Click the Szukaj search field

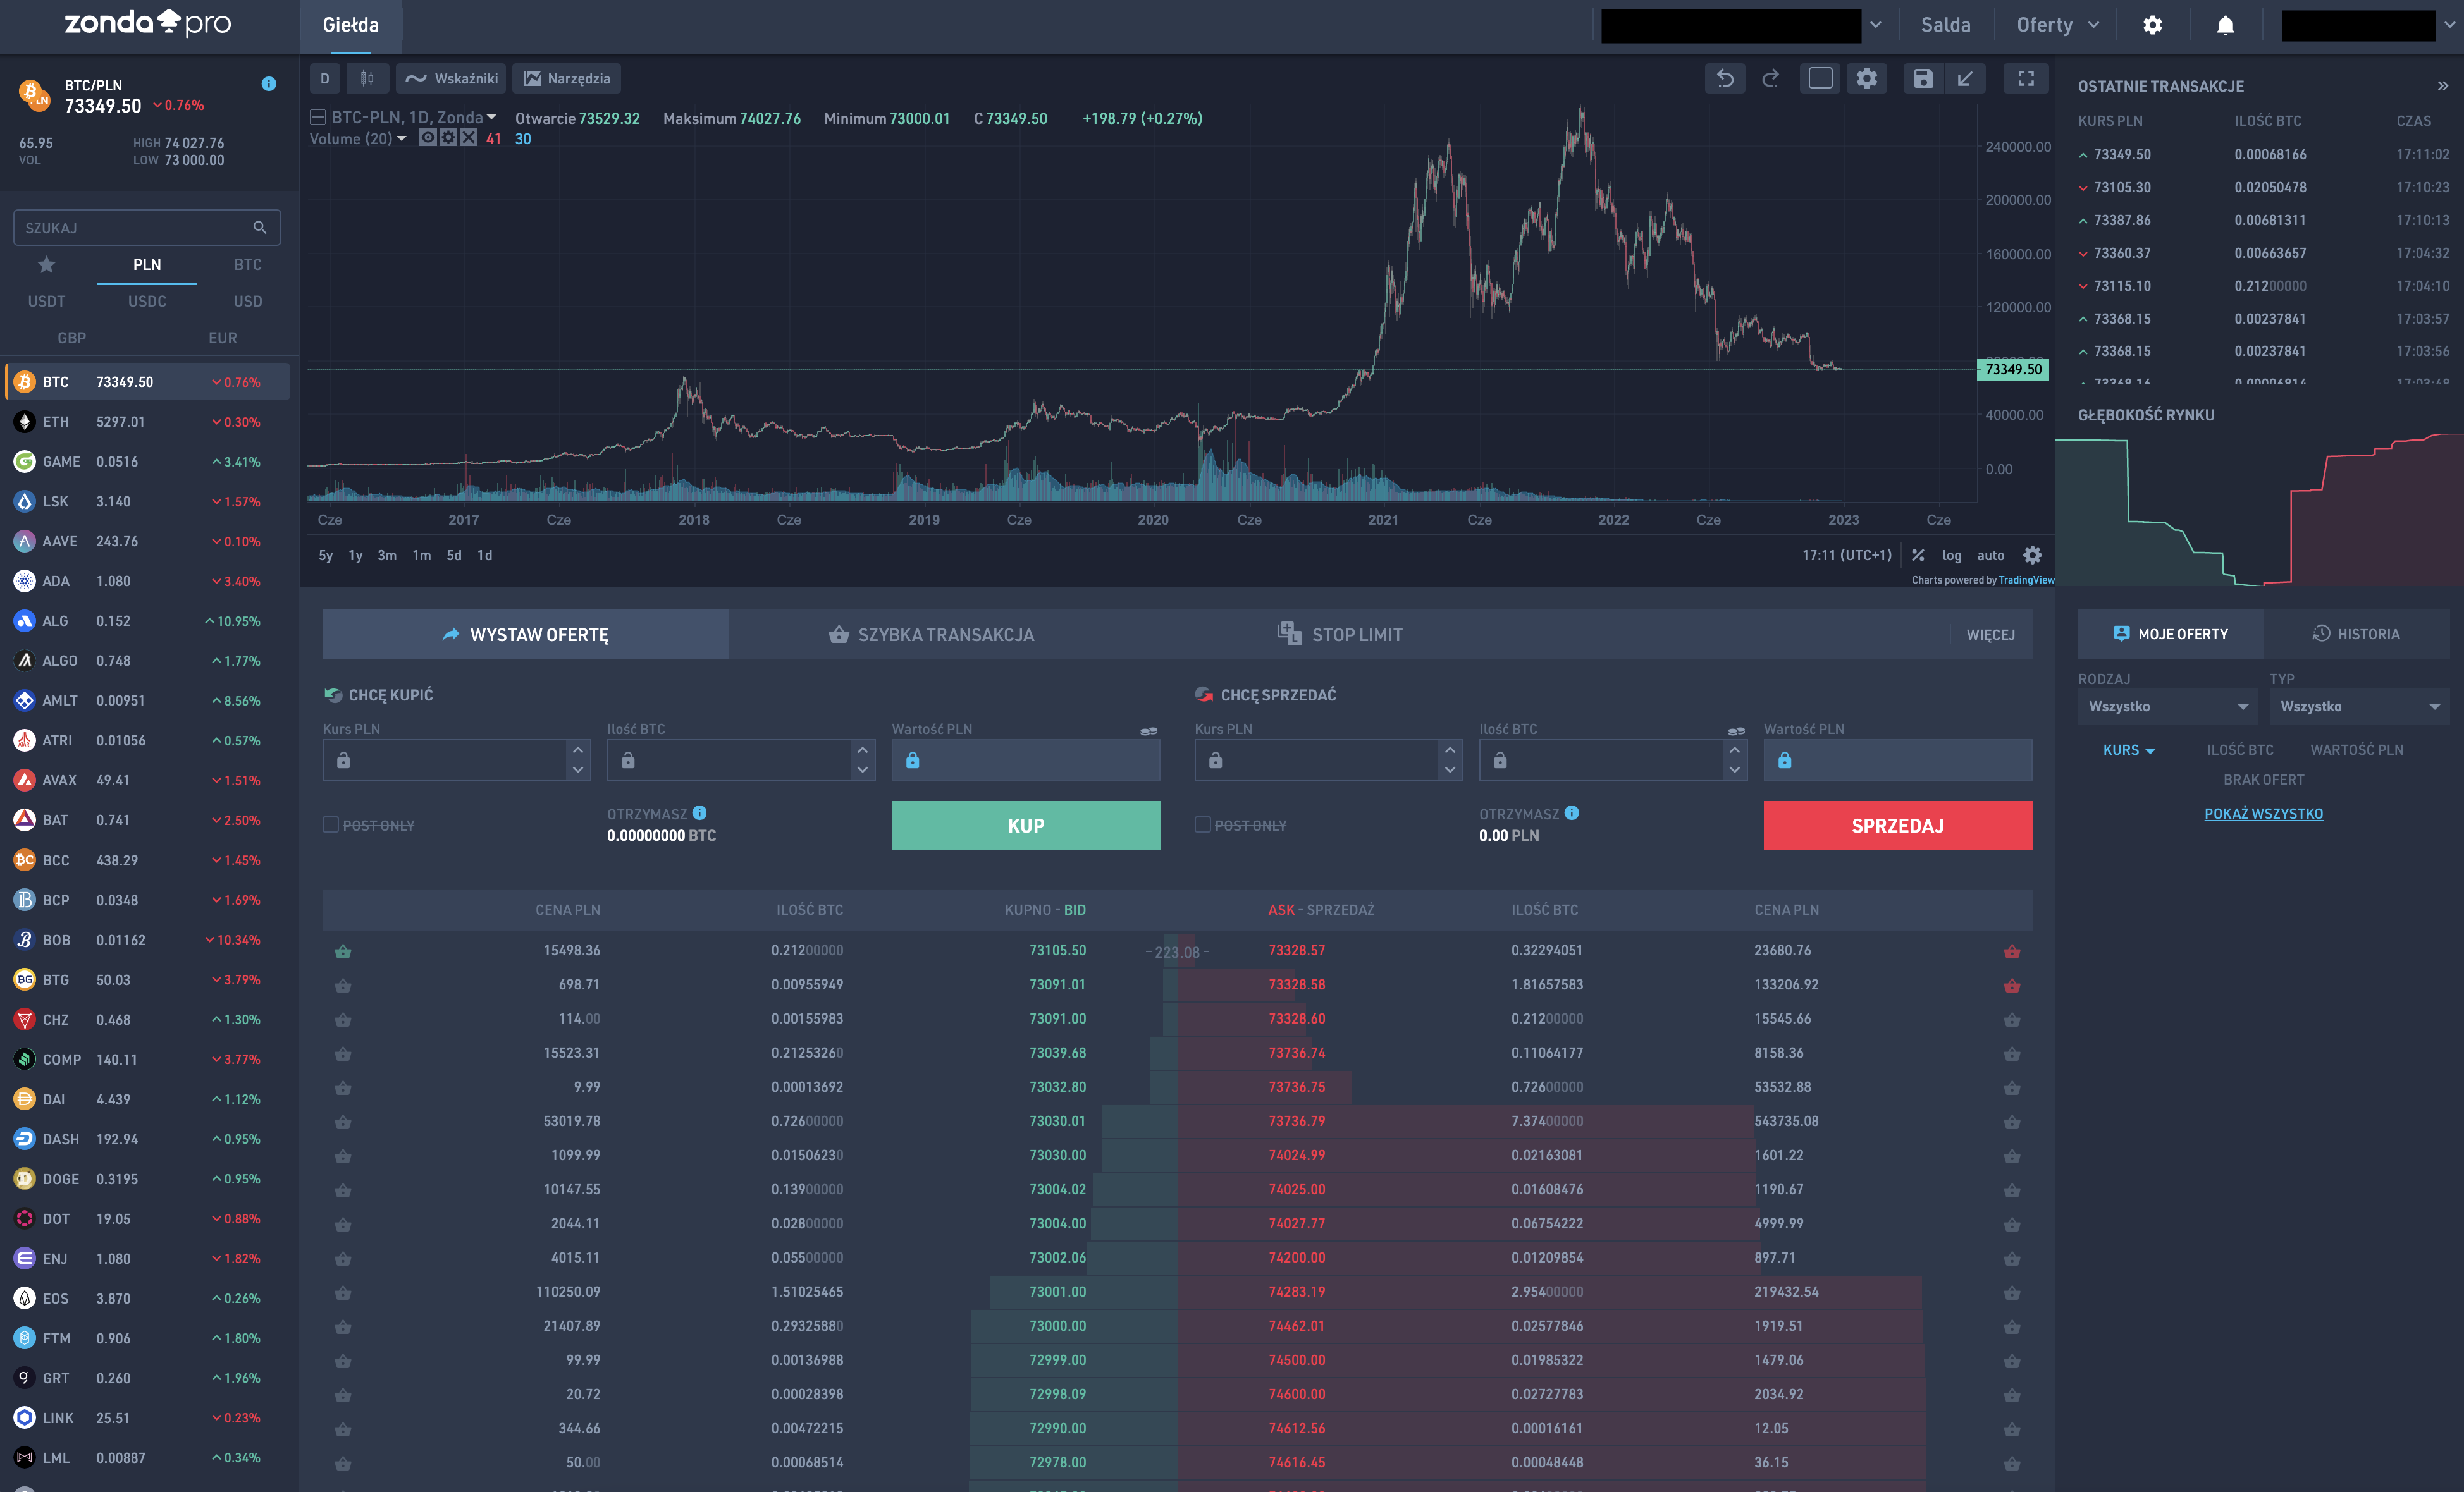tap(135, 228)
